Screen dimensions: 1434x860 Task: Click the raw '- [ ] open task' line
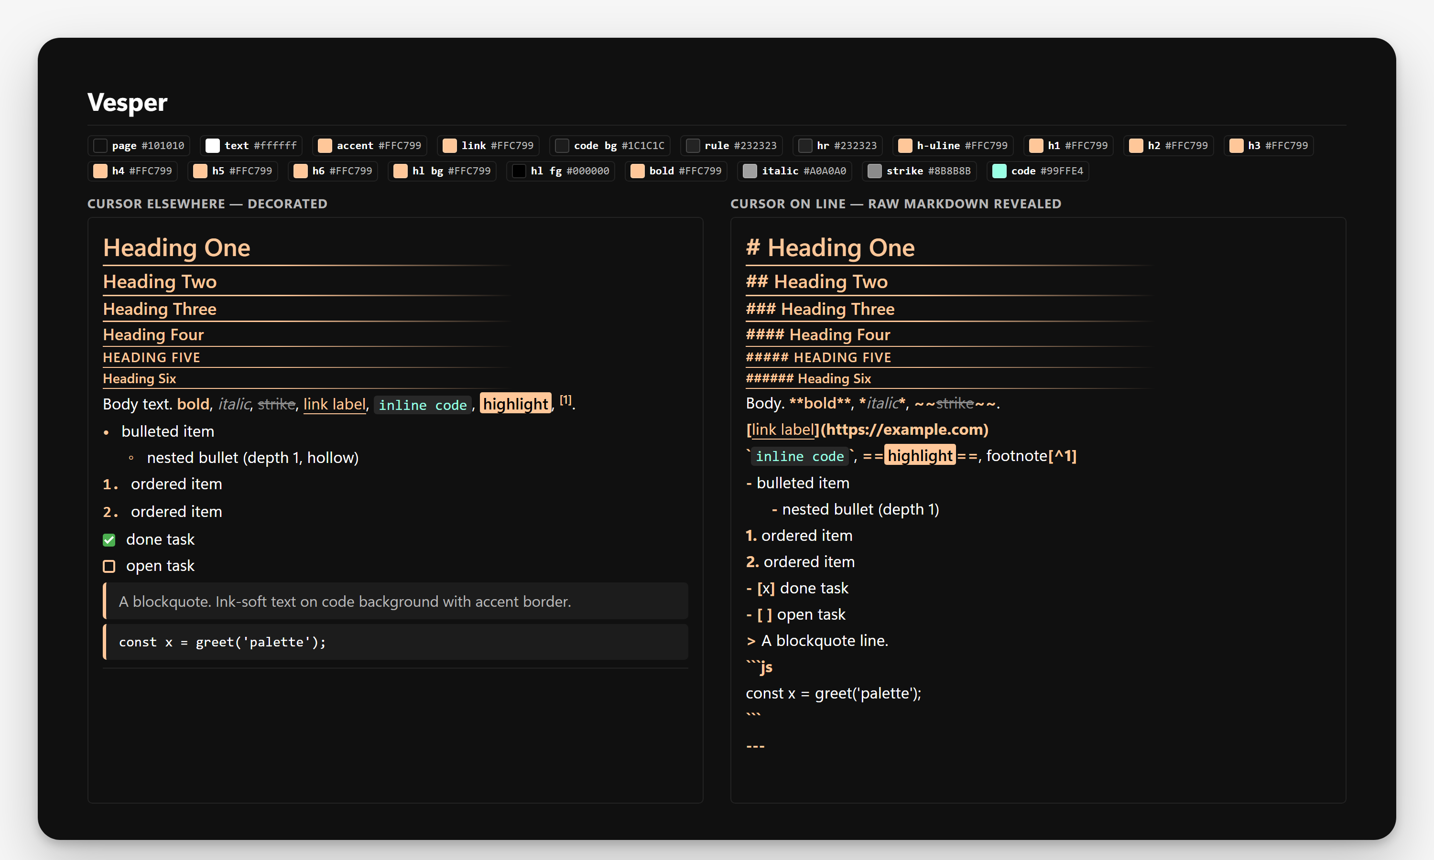(x=796, y=614)
